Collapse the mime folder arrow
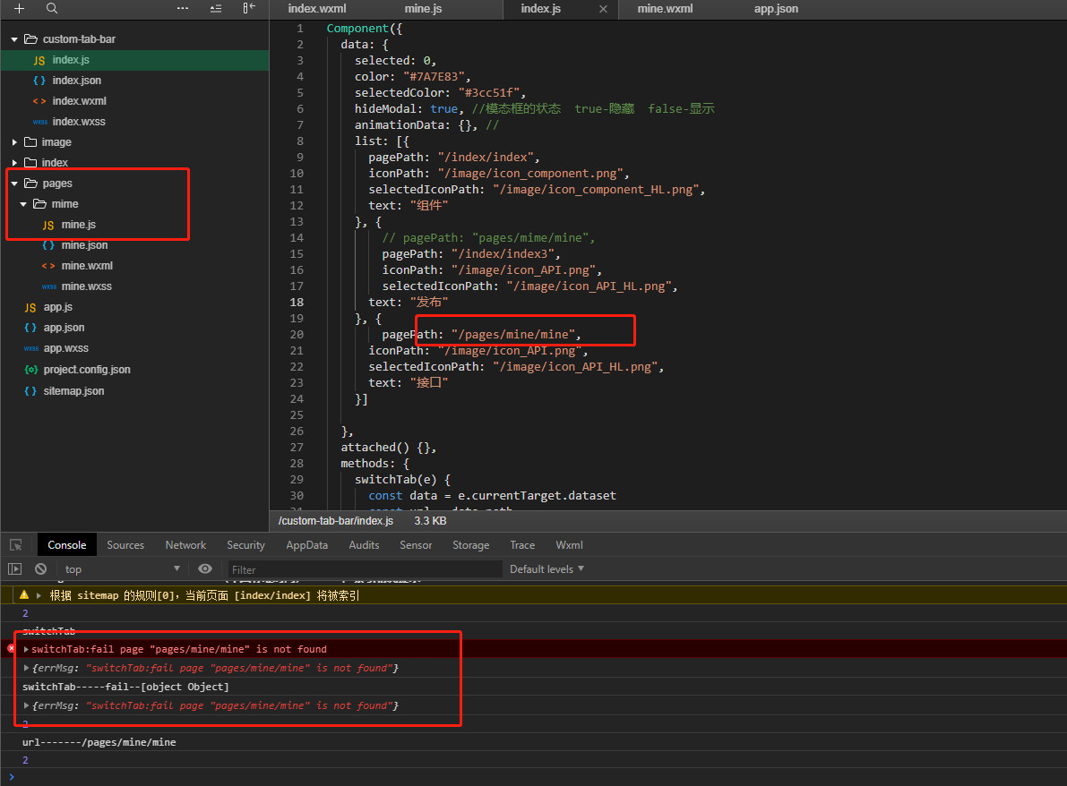This screenshot has width=1067, height=786. pos(23,204)
